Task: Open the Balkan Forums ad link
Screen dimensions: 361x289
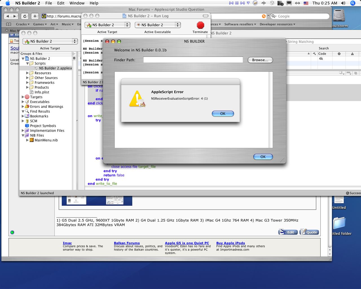Action: click(127, 243)
